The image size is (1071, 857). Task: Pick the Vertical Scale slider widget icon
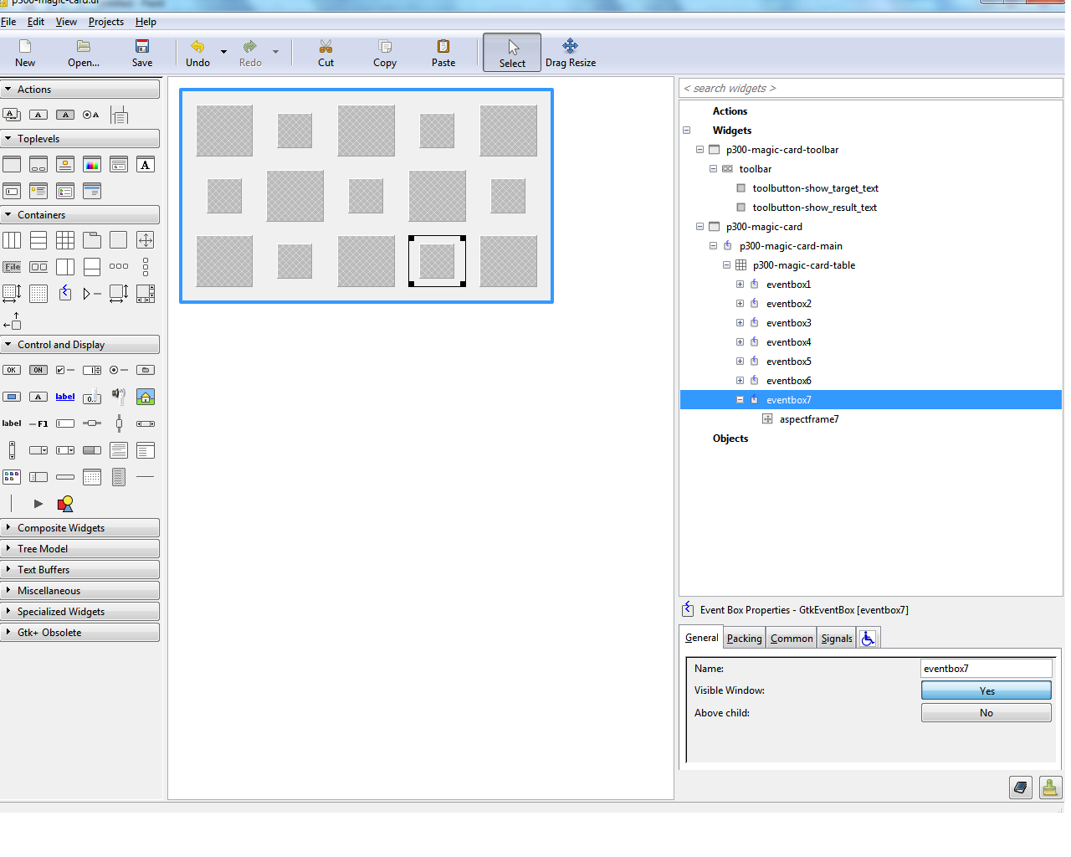(119, 423)
